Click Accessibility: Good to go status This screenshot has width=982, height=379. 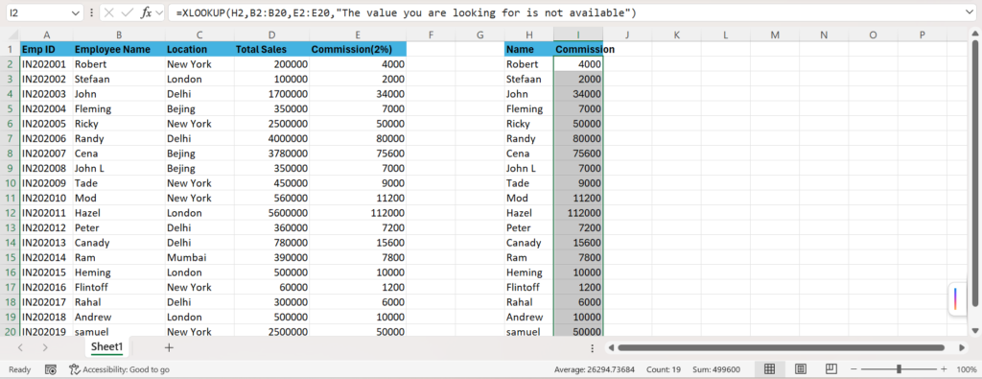coord(119,369)
